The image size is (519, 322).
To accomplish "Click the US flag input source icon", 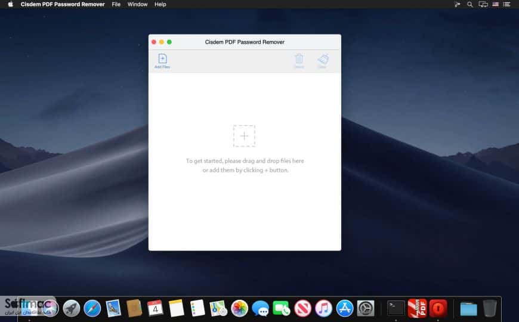I will click(x=496, y=4).
